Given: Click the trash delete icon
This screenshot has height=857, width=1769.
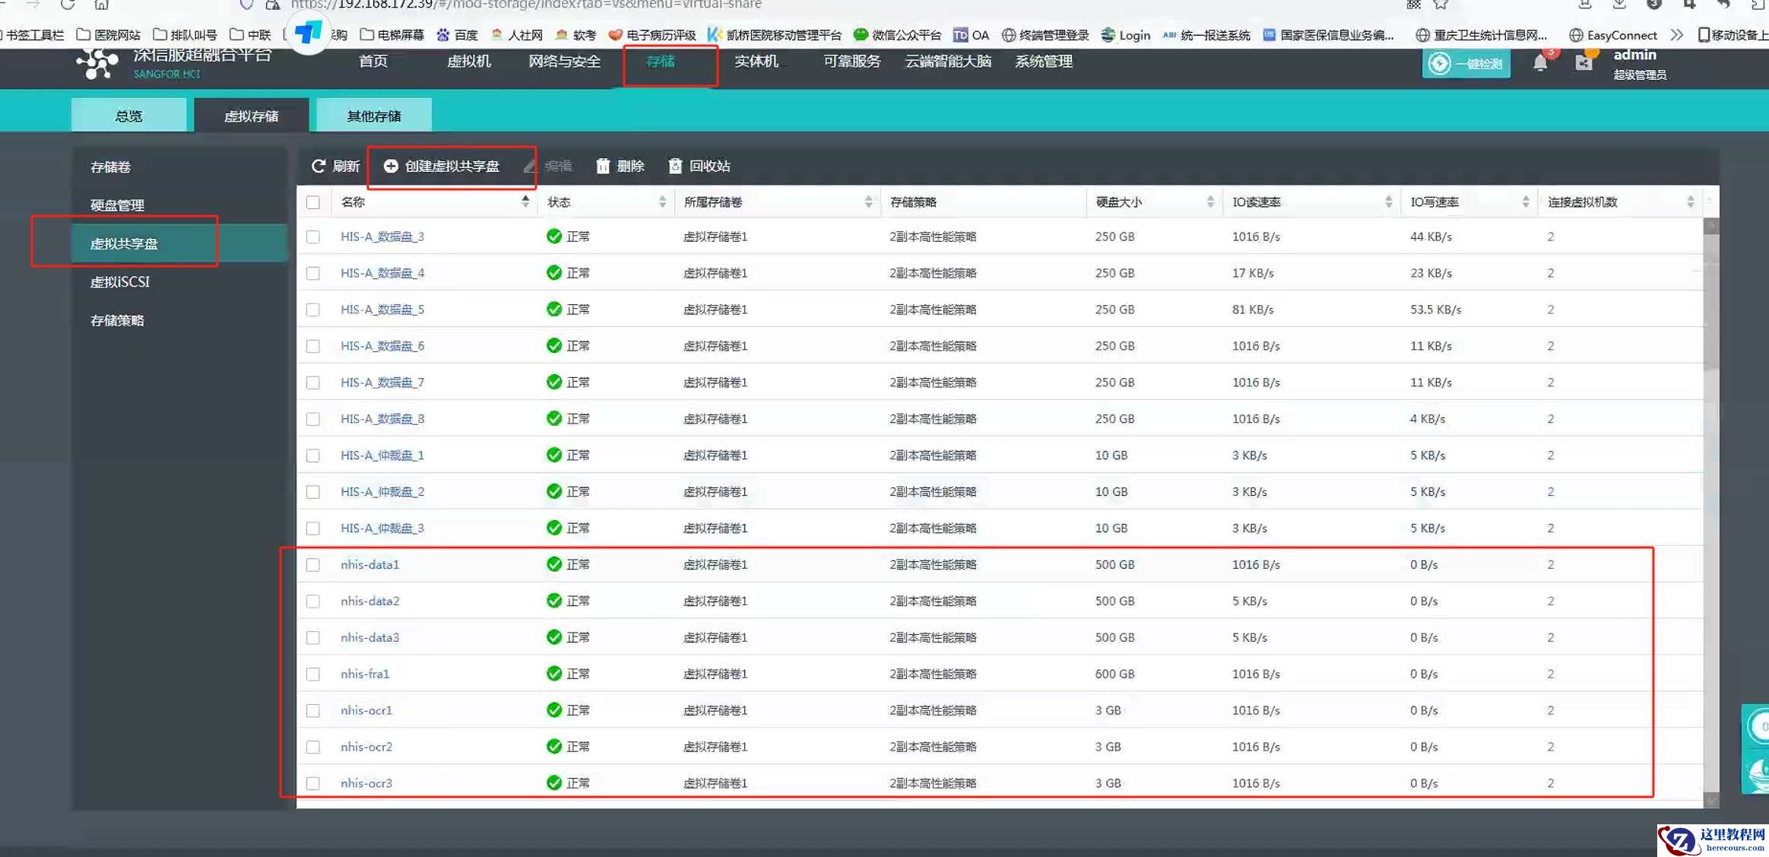Looking at the screenshot, I should (603, 166).
